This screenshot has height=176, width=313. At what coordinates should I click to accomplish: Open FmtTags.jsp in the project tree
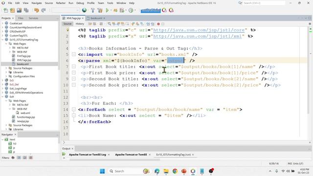tap(23, 56)
